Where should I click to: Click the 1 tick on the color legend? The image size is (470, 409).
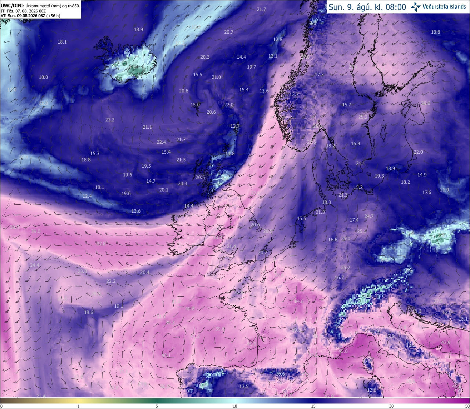[x=79, y=406]
